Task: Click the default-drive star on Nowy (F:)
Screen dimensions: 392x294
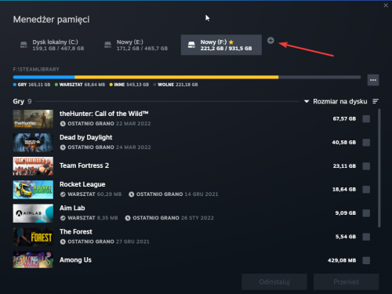Action: pos(231,42)
